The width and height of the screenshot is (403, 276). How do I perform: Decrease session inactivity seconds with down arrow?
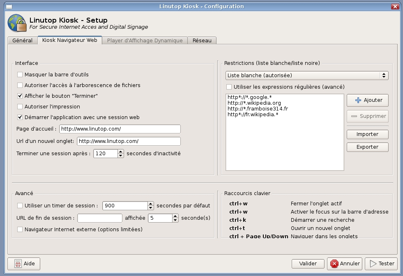pyautogui.click(x=120, y=156)
